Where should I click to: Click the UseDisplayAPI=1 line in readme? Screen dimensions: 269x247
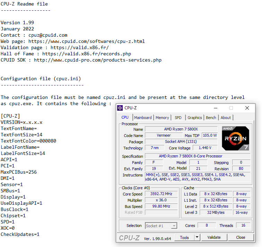coord(21,203)
